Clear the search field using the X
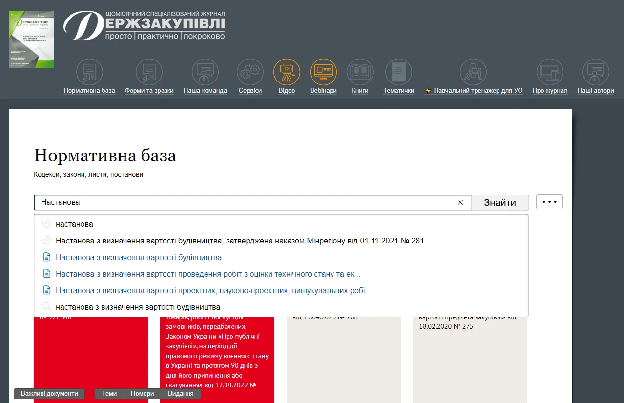The image size is (624, 403). 459,202
